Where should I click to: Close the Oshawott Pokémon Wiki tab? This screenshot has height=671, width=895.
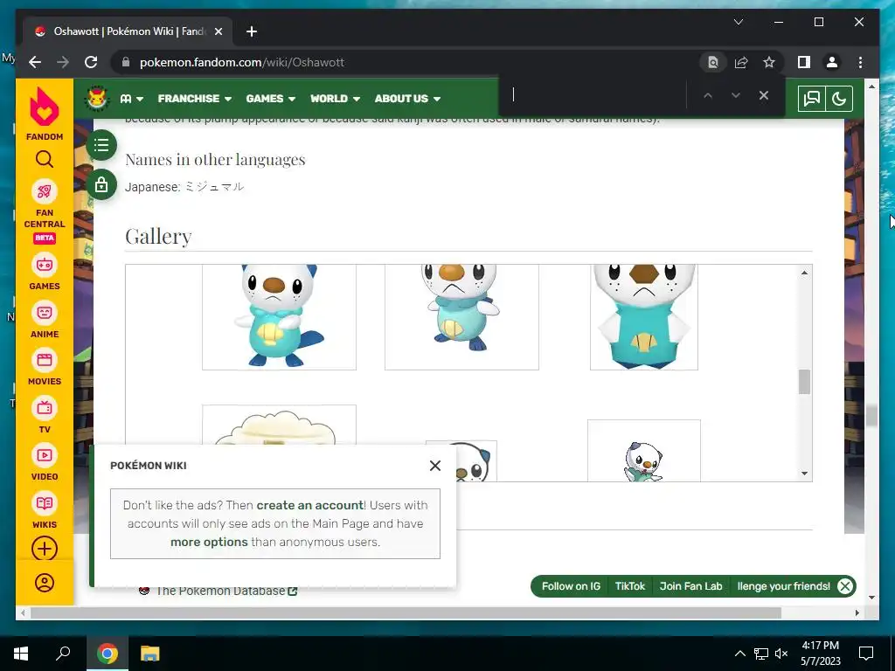(x=218, y=31)
